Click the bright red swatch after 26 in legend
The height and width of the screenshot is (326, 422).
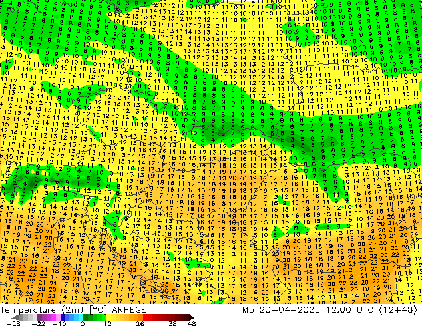145,317
